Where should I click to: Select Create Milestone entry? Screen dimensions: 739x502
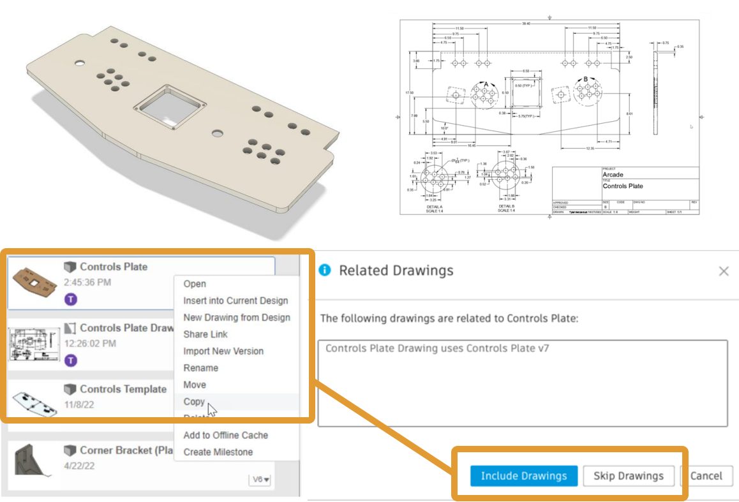click(x=218, y=452)
